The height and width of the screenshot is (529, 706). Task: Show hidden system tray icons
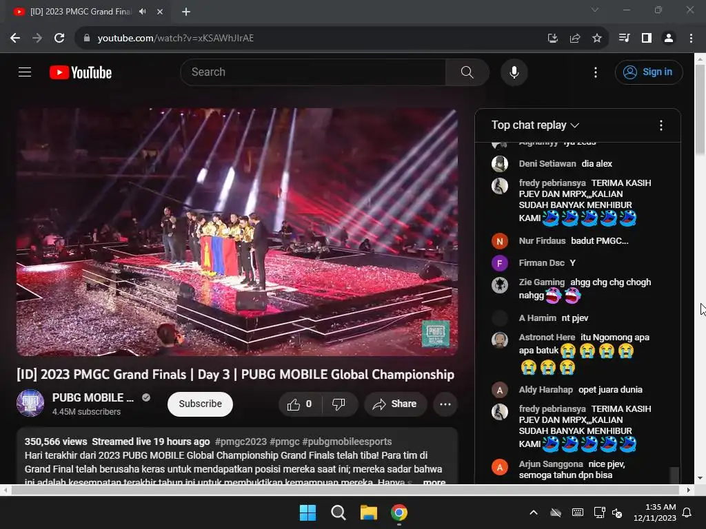click(534, 512)
